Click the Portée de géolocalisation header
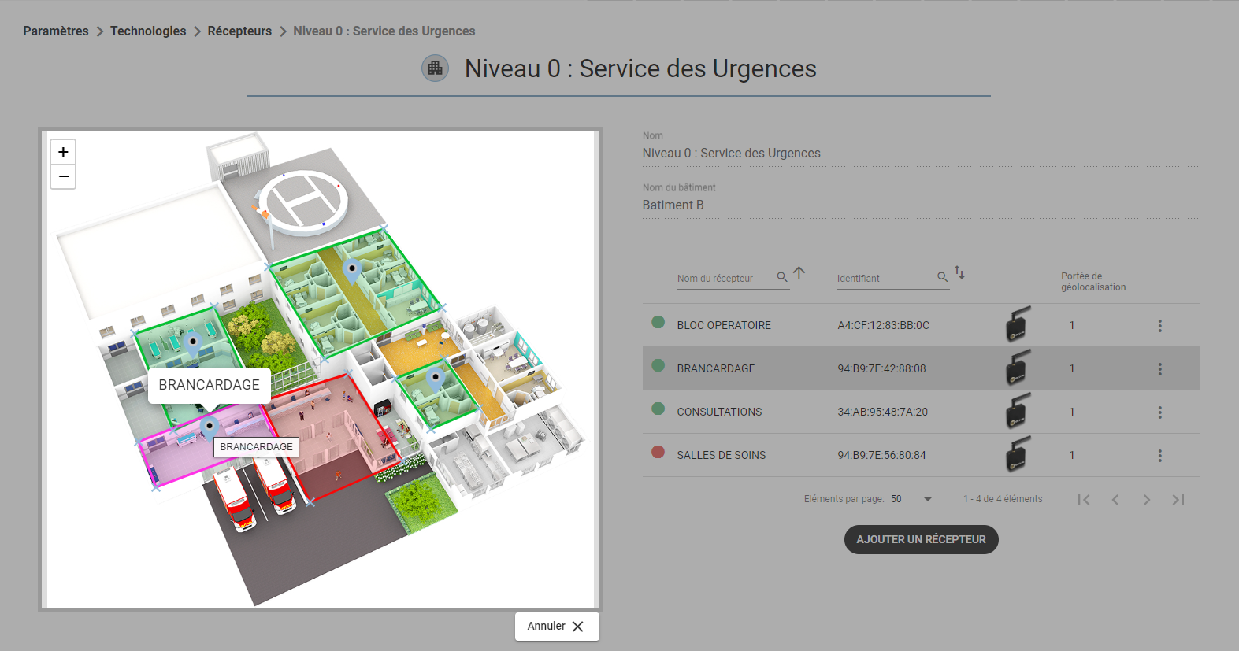Screen dimensions: 1239x651 point(1093,282)
